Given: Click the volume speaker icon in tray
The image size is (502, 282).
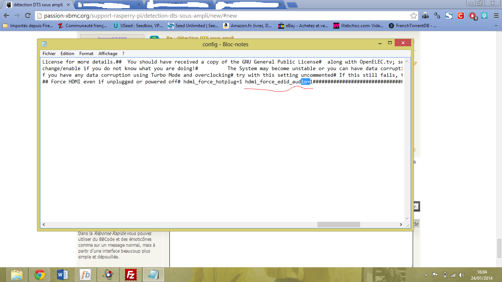Looking at the screenshot, I should coord(461,275).
